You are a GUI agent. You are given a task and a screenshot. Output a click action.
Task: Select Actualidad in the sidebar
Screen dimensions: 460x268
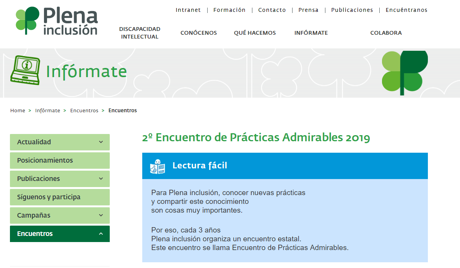pos(60,142)
